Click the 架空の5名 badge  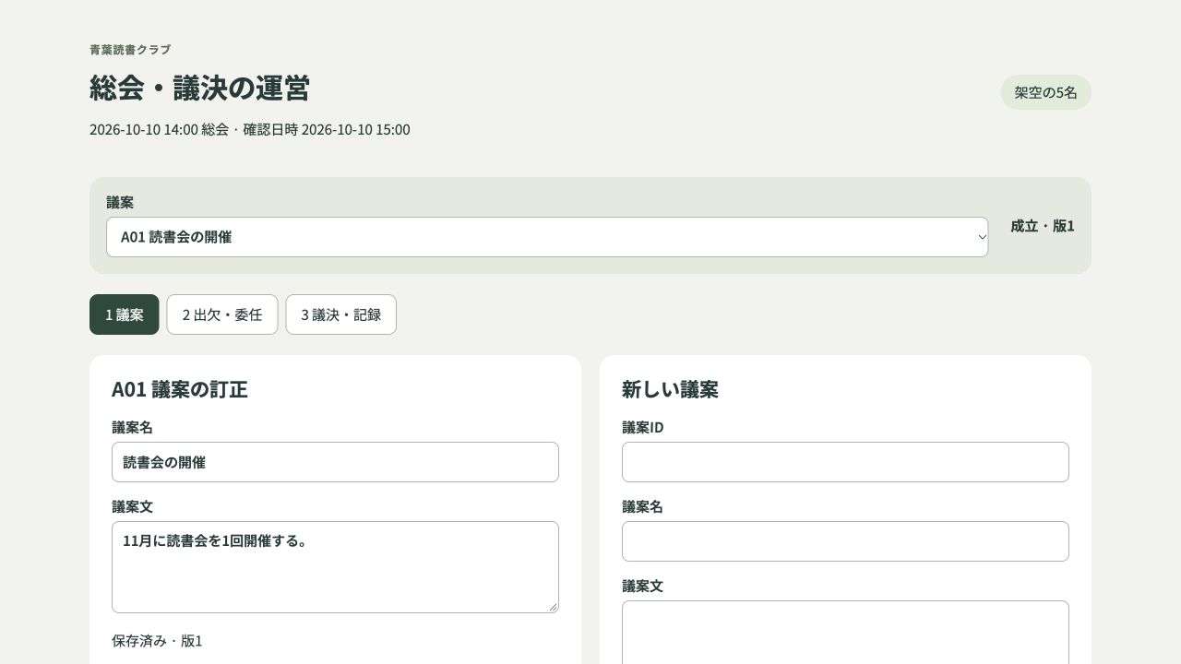click(x=1046, y=92)
